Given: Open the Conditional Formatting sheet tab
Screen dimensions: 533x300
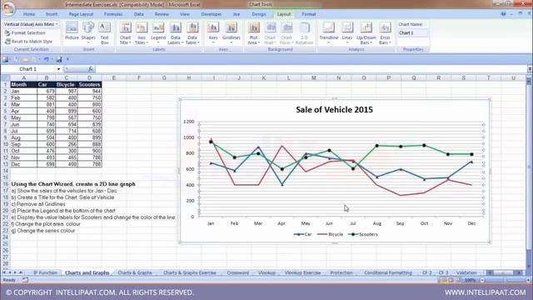Looking at the screenshot, I should (x=388, y=272).
